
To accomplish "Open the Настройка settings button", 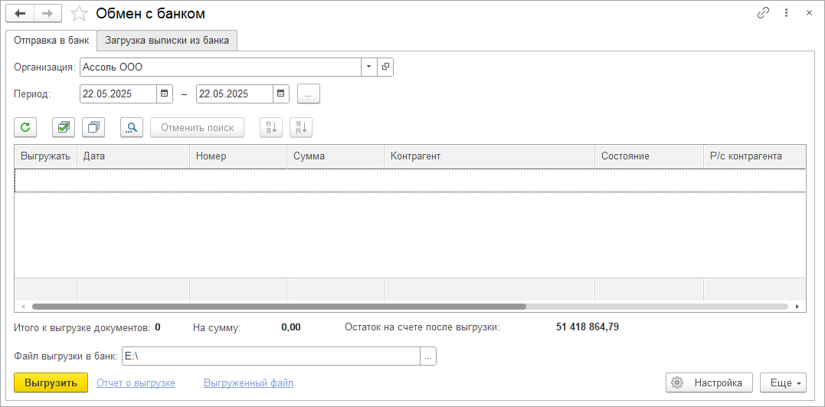I will tap(709, 382).
